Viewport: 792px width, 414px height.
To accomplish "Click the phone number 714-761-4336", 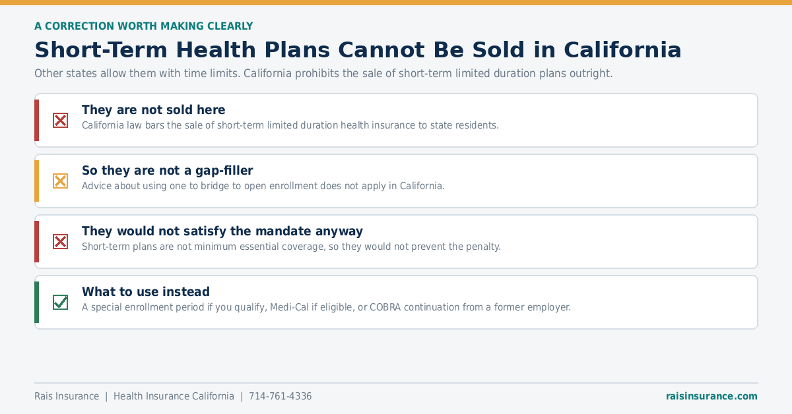I will tap(280, 396).
